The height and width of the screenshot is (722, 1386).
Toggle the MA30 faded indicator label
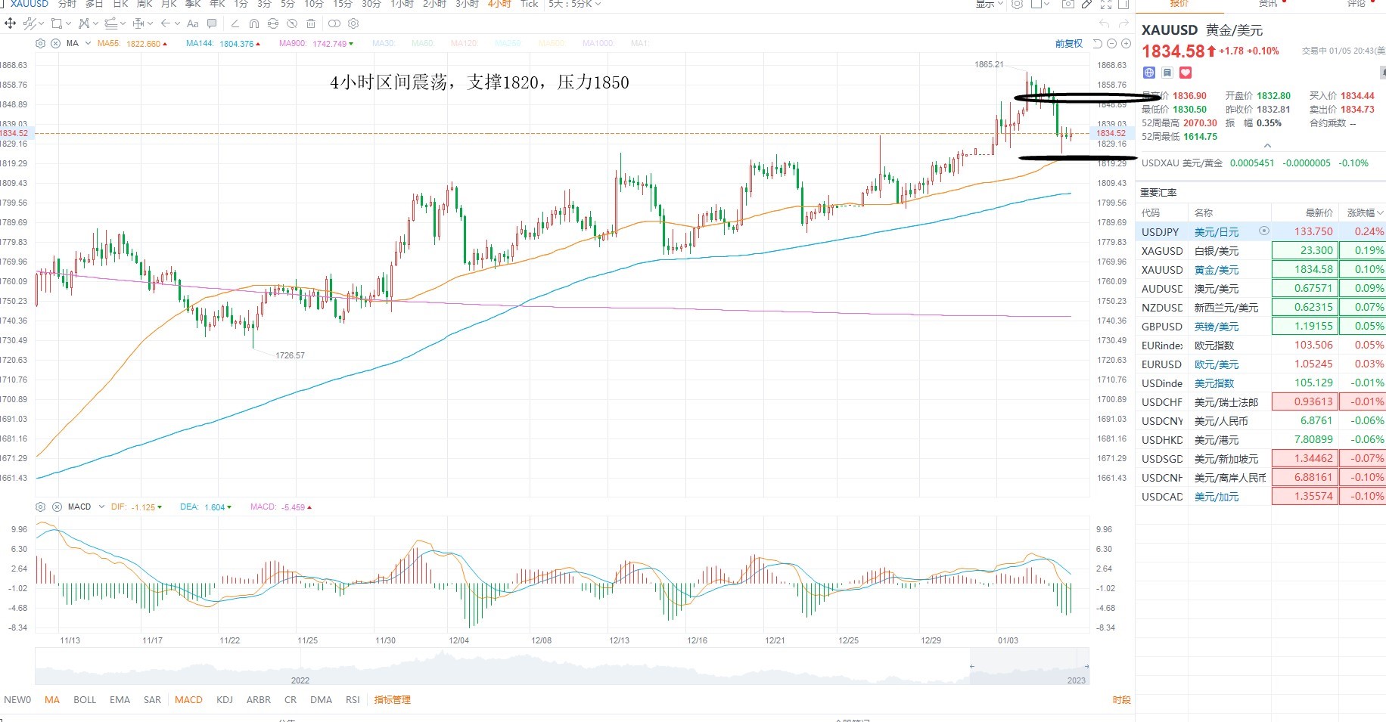[384, 43]
